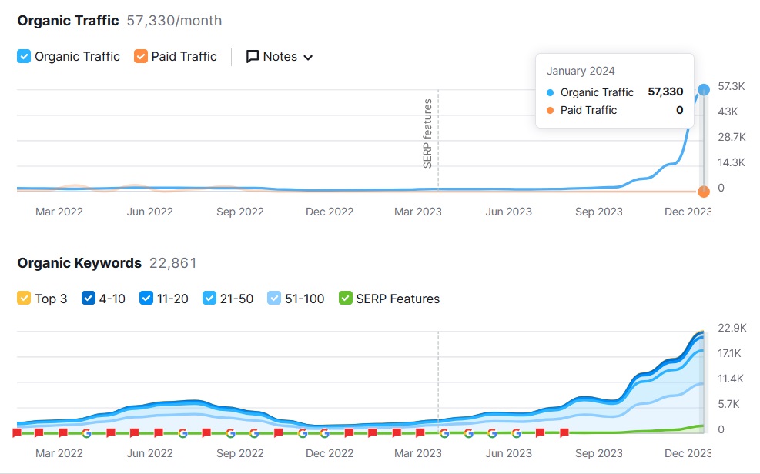
Task: Toggle the Paid Traffic checkbox
Action: pyautogui.click(x=140, y=56)
